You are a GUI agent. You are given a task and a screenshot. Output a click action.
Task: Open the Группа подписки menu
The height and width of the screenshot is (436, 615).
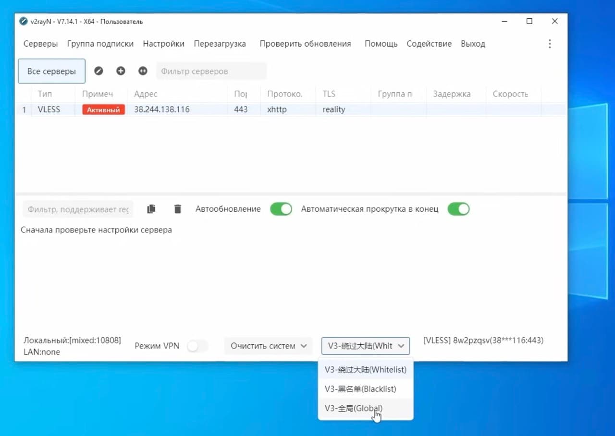[100, 43]
